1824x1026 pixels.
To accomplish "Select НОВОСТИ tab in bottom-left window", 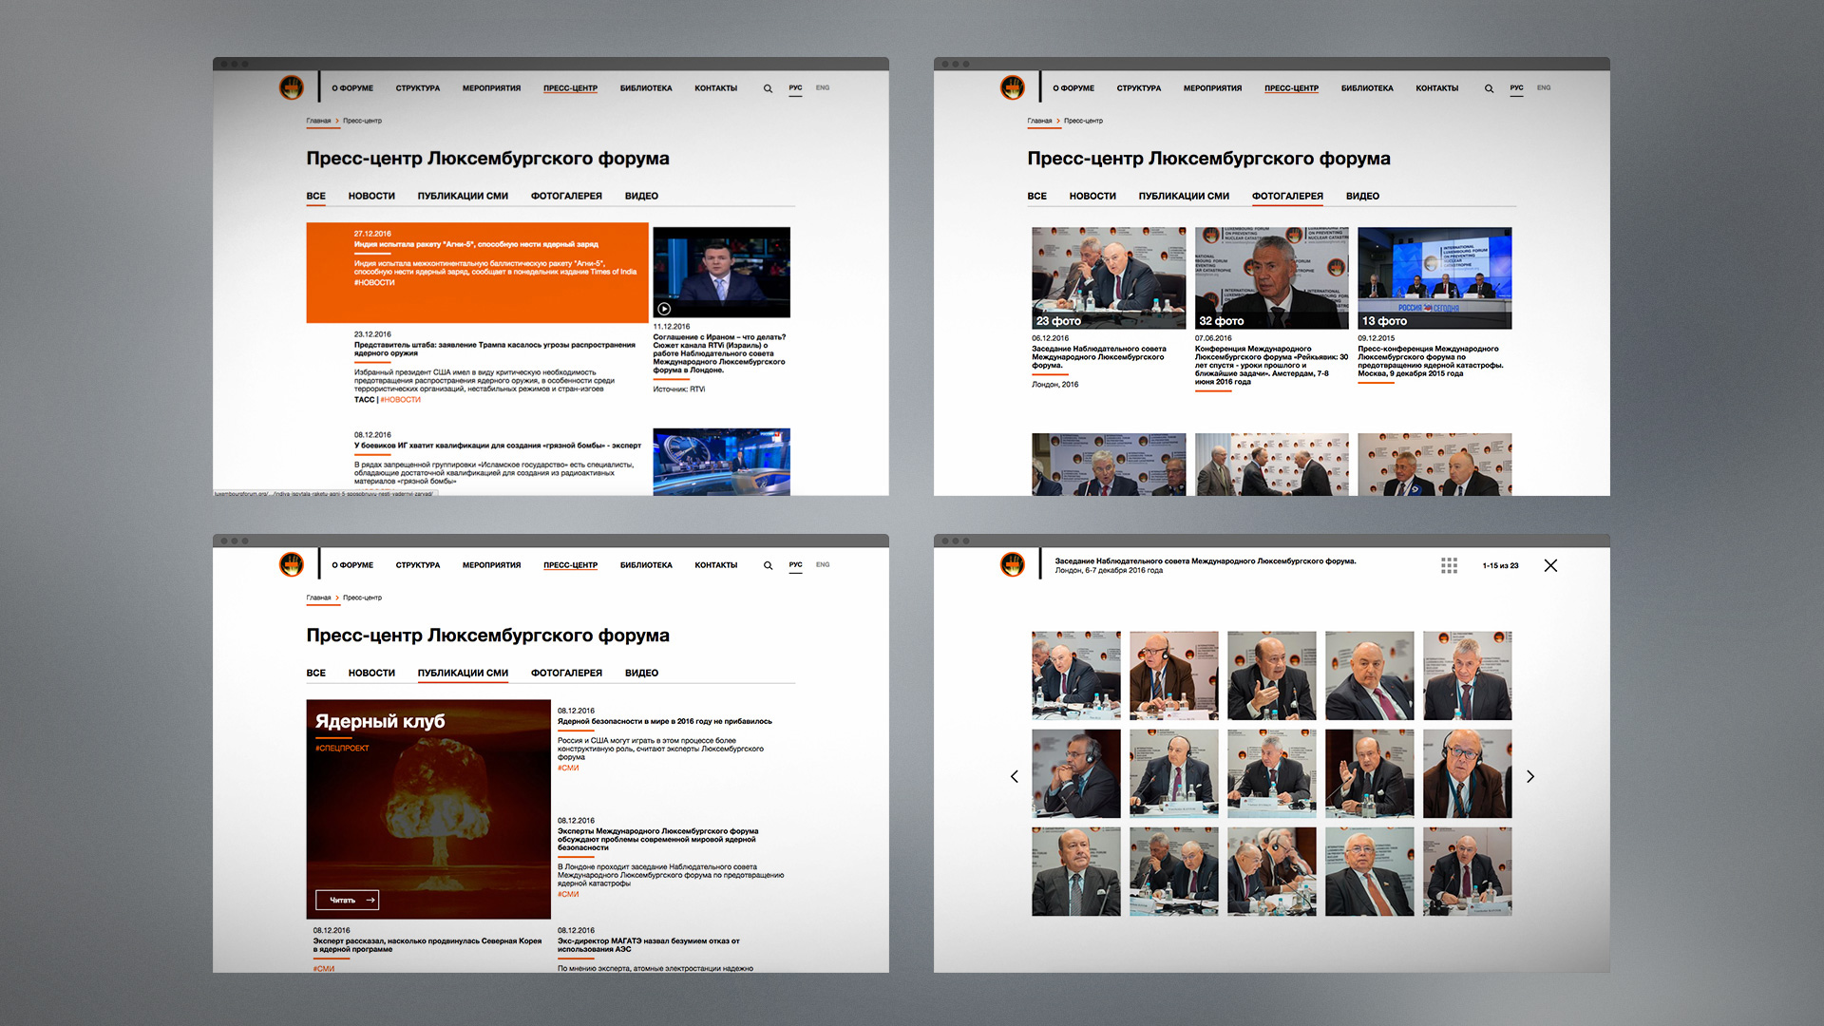I will coord(371,673).
